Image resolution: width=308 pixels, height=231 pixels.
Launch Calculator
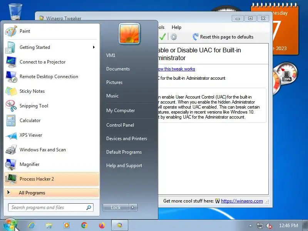tap(52, 121)
